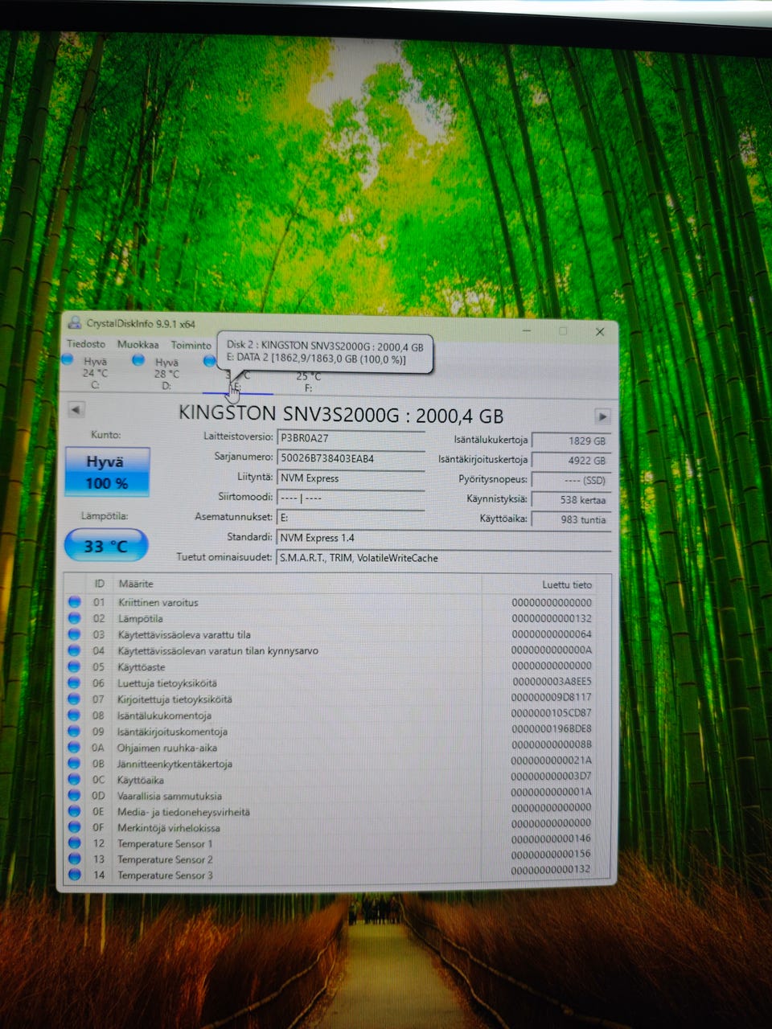Click status icon of Kirjoitettuja tietoyksiköitä row
The image size is (772, 1029).
[x=75, y=699]
